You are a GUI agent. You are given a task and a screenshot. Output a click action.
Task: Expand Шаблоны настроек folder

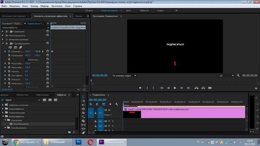click(x=3, y=105)
